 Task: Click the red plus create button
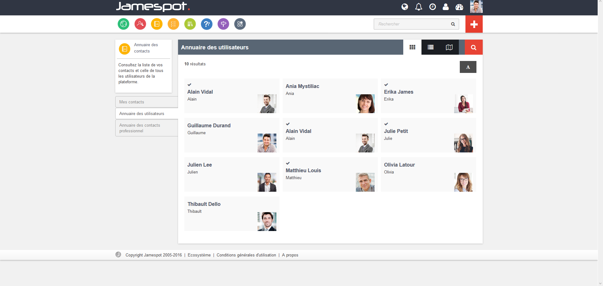point(474,24)
